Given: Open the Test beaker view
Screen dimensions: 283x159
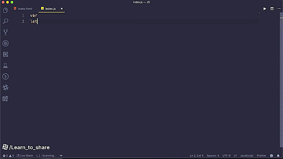Looking at the screenshot, I should tap(5, 65).
